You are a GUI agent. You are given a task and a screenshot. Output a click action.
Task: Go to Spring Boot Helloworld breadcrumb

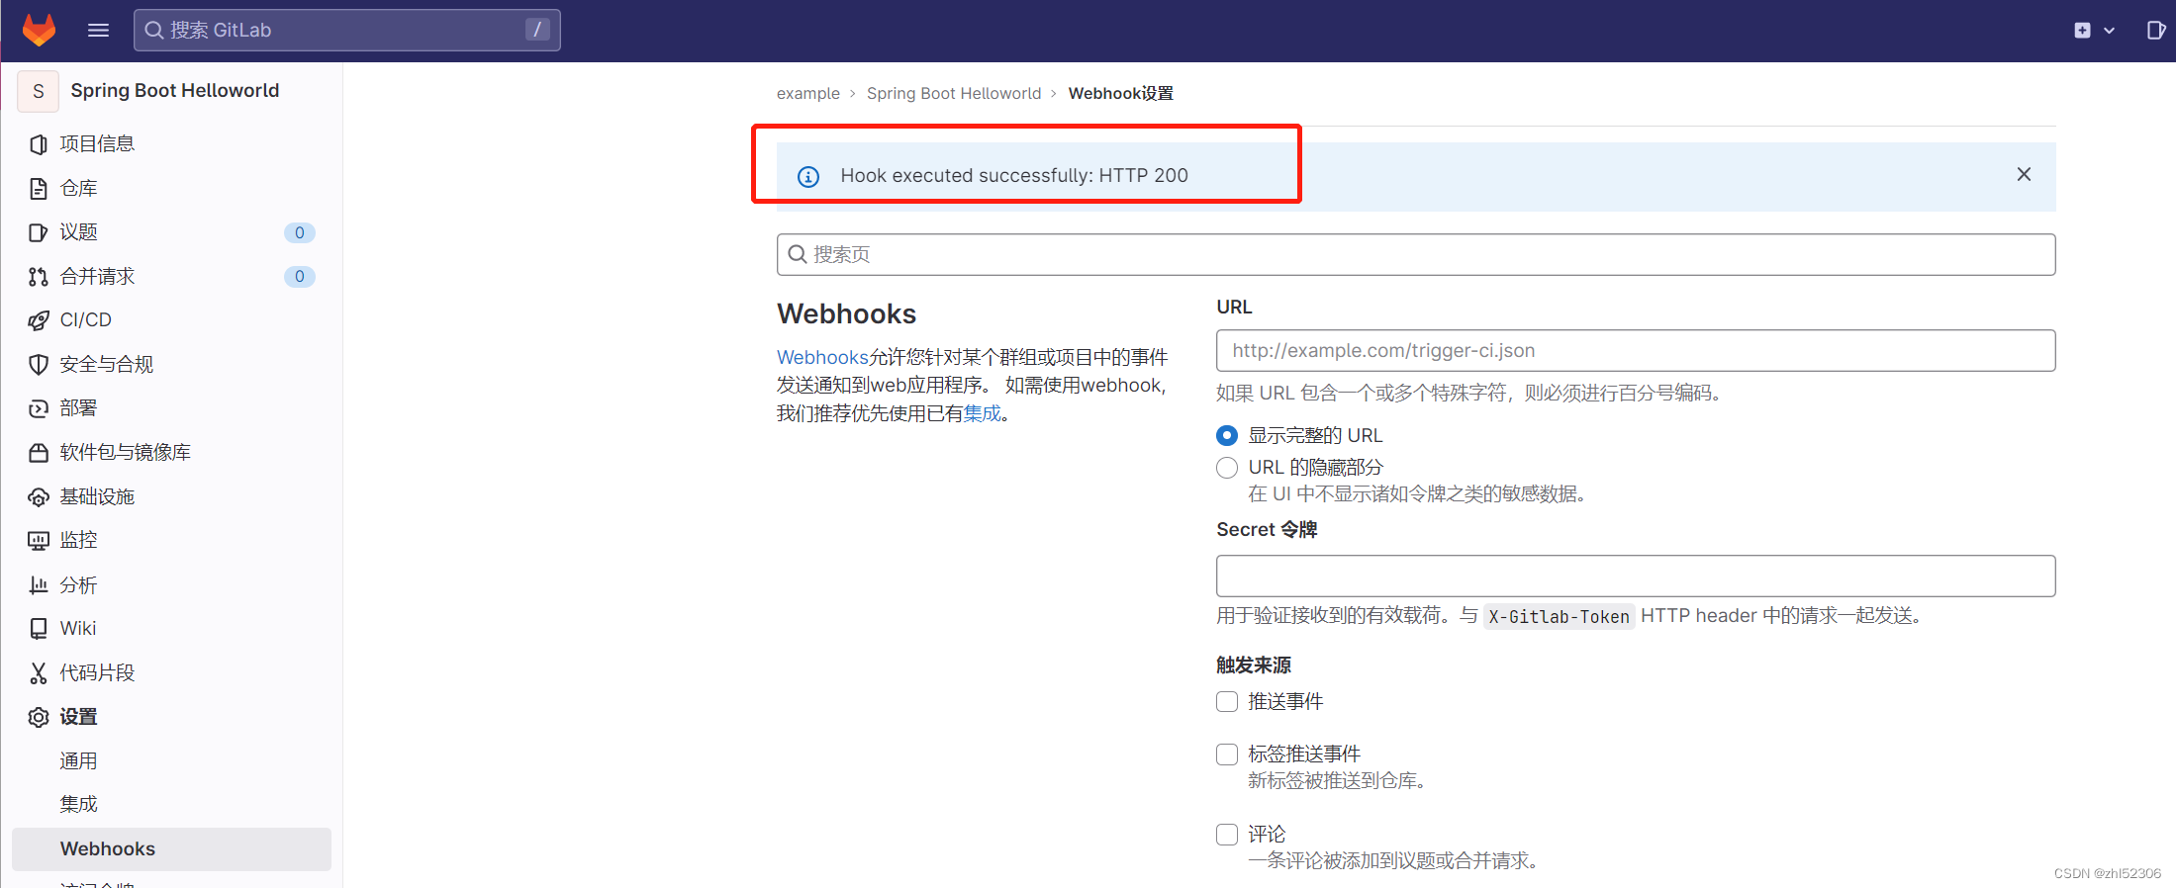(x=954, y=93)
